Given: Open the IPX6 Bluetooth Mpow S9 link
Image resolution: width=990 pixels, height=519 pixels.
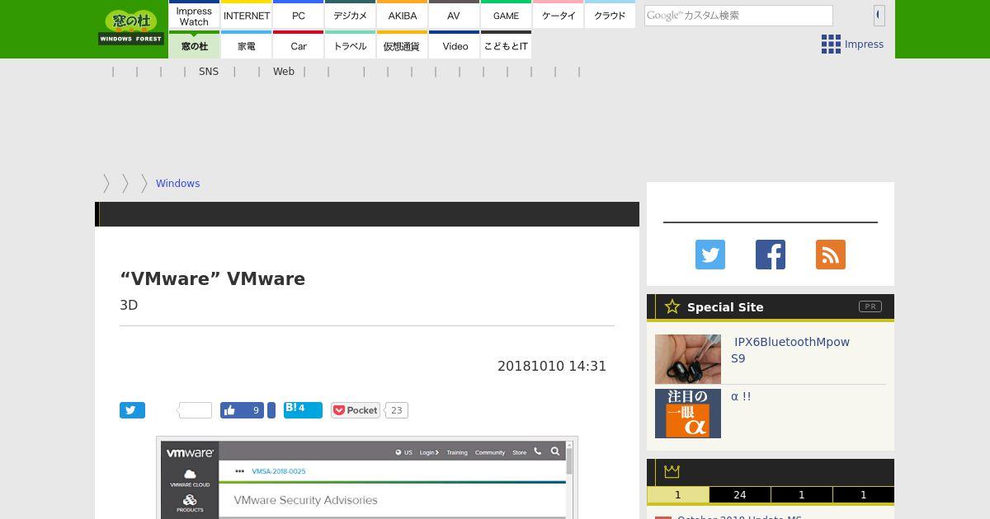Looking at the screenshot, I should point(790,350).
